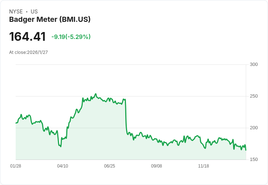The width and height of the screenshot is (268, 185).
Task: Click the NYSE exchange label
Action: point(16,12)
